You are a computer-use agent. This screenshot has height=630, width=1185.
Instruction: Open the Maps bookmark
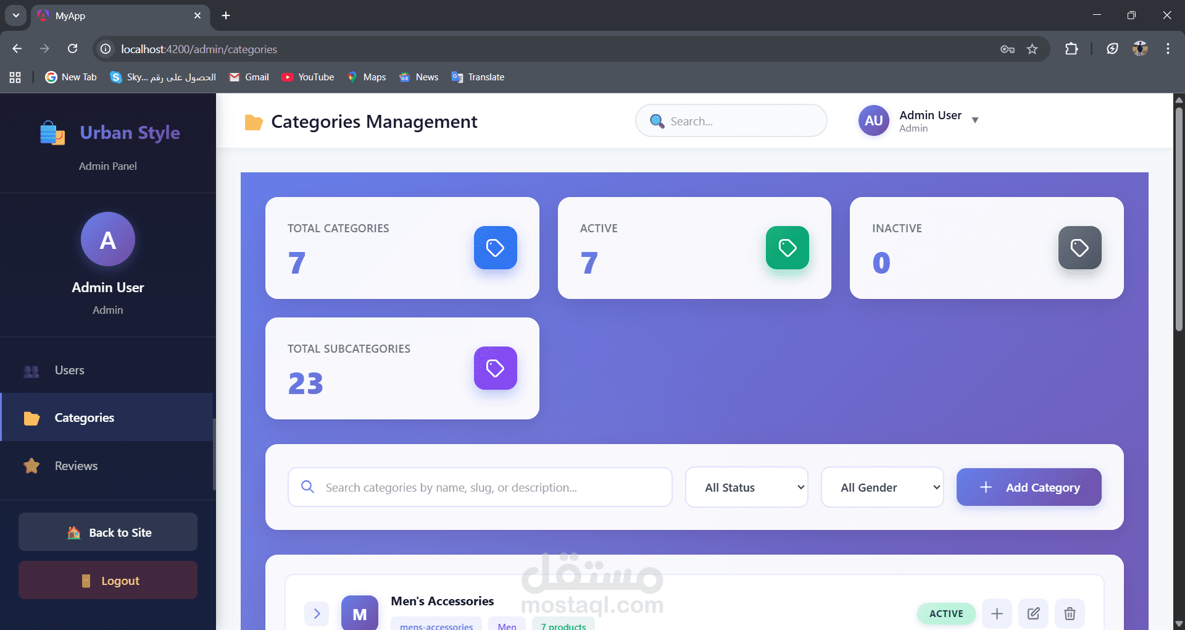point(367,77)
